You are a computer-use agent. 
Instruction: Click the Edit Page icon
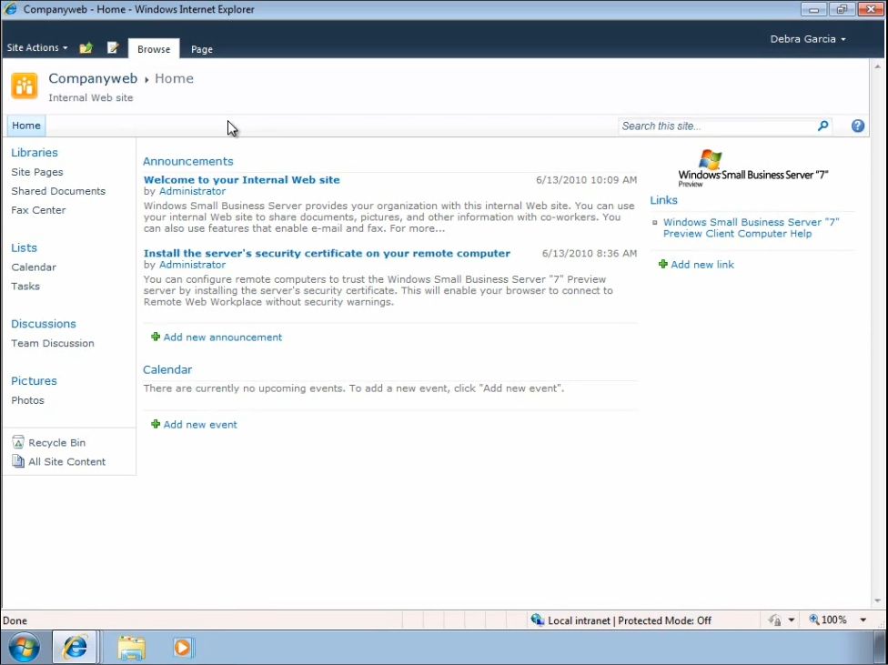[x=113, y=48]
